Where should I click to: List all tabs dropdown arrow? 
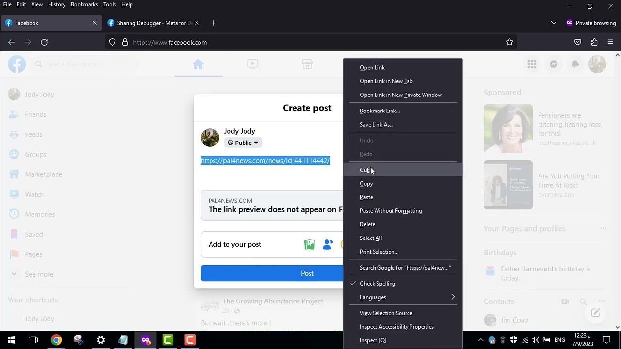(554, 23)
